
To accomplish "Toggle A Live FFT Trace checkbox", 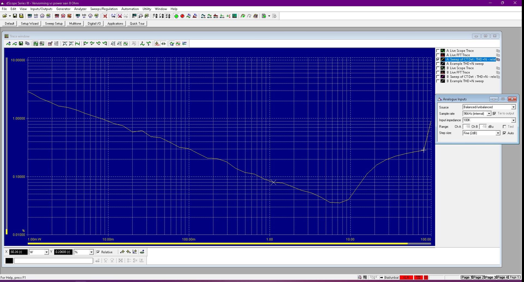I will [438, 55].
